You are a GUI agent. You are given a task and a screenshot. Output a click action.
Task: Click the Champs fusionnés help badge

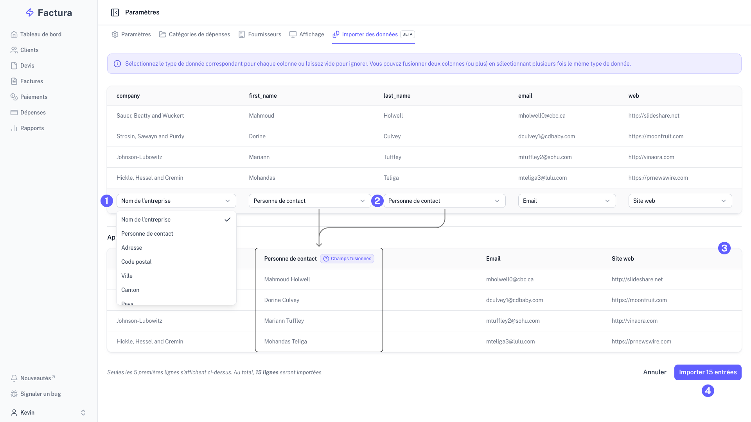[x=347, y=259]
